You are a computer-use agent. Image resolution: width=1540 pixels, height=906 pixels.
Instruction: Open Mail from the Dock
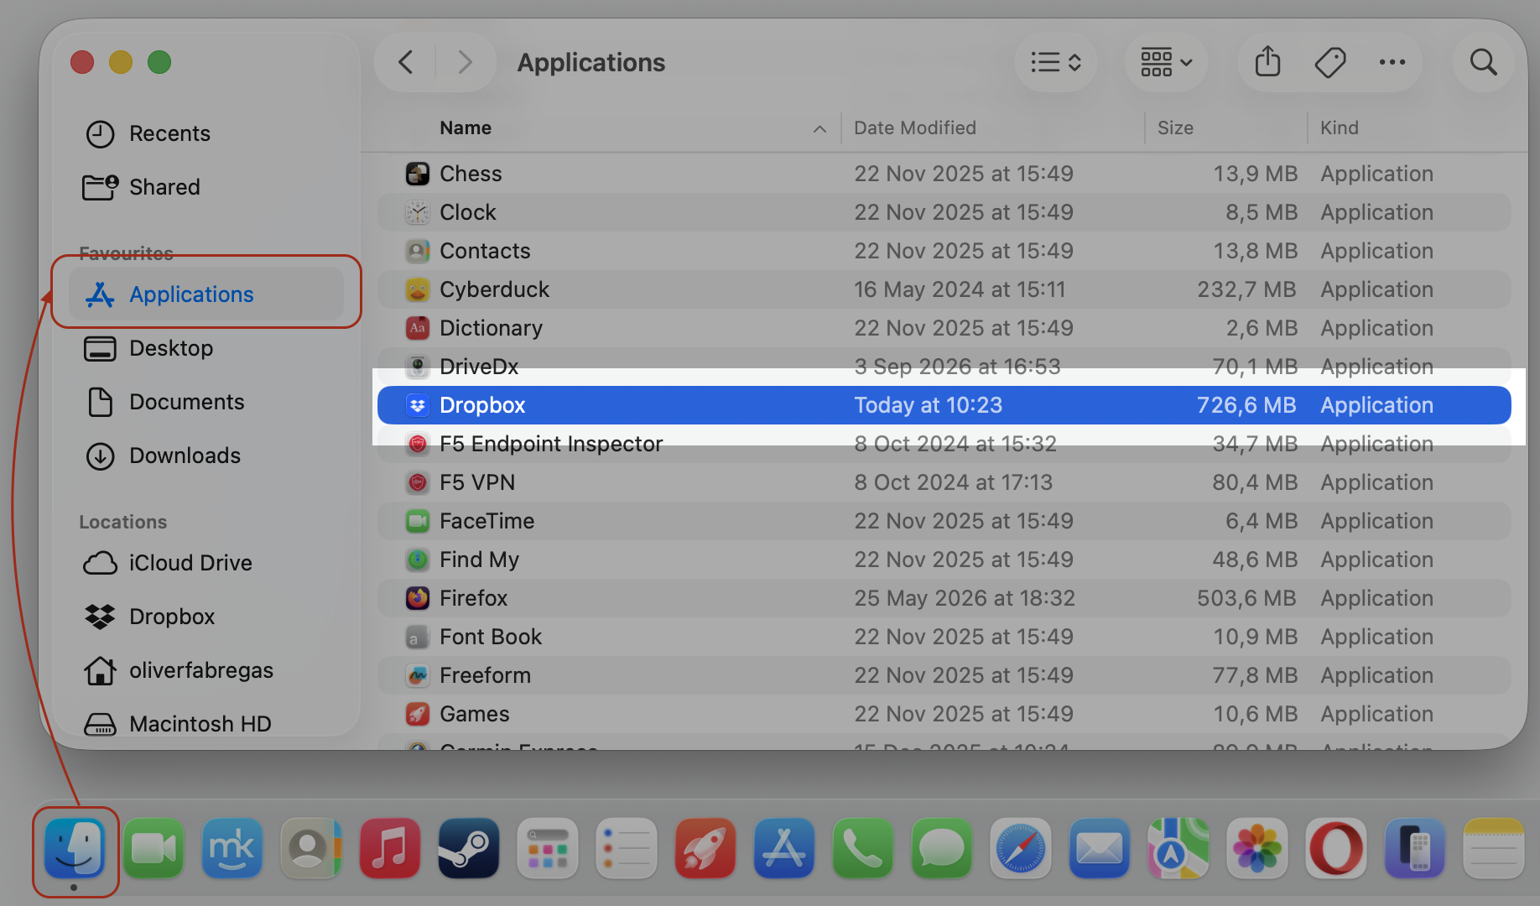(1100, 848)
